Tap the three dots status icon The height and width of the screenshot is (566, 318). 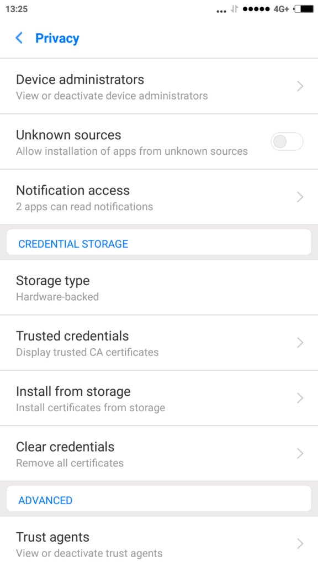pyautogui.click(x=221, y=12)
